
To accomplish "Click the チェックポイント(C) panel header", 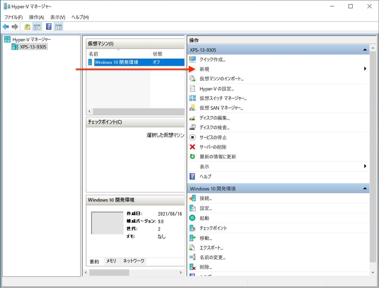I will tap(135, 122).
